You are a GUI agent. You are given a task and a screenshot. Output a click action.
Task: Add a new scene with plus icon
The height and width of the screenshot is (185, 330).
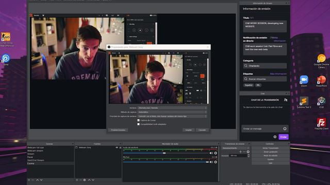[x=29, y=180]
